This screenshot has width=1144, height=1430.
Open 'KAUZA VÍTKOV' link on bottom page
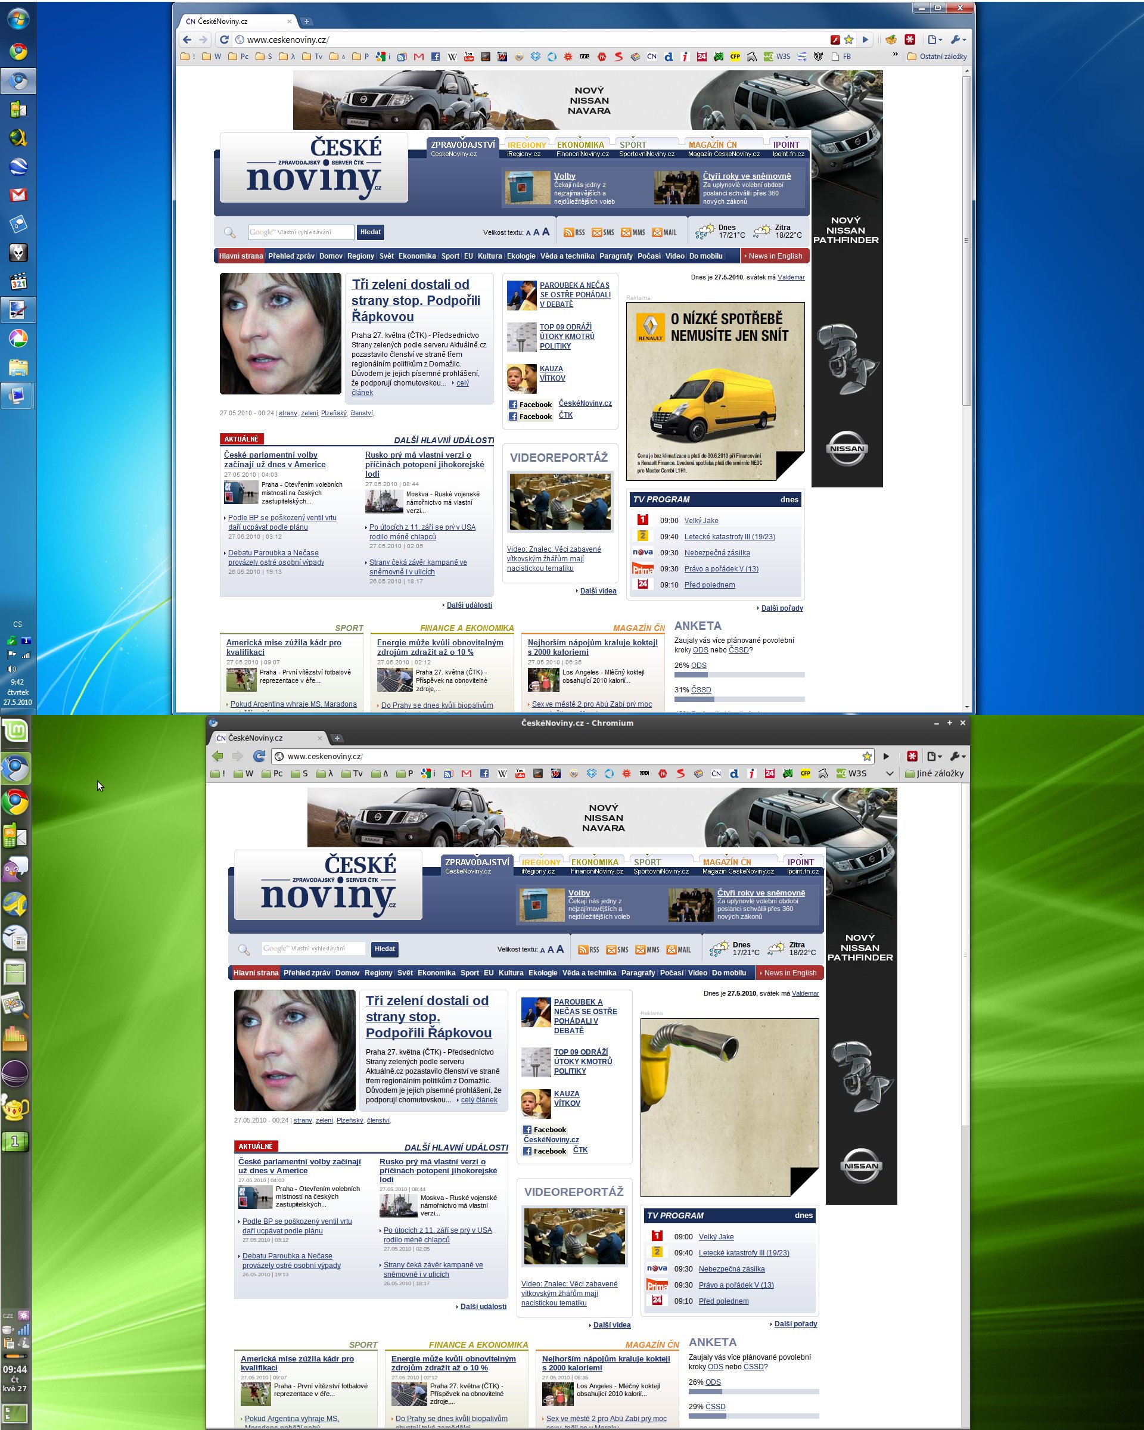[567, 1098]
